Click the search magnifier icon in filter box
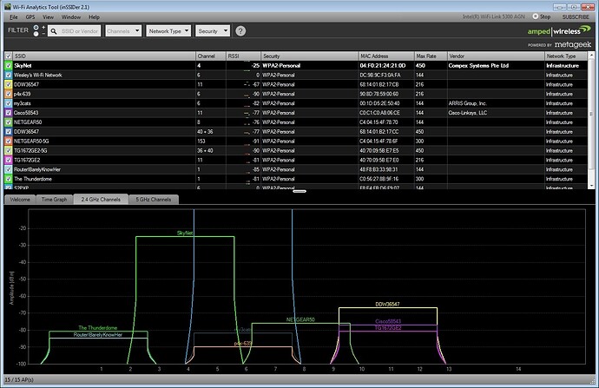The height and width of the screenshot is (388, 599). (x=54, y=31)
